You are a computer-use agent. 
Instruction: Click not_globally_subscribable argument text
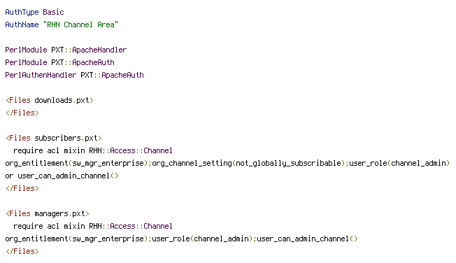tap(288, 163)
